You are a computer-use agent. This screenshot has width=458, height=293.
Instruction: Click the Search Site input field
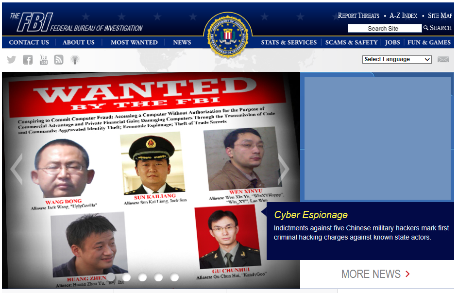(x=384, y=28)
